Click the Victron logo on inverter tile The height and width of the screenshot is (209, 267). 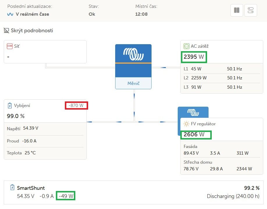point(133,54)
